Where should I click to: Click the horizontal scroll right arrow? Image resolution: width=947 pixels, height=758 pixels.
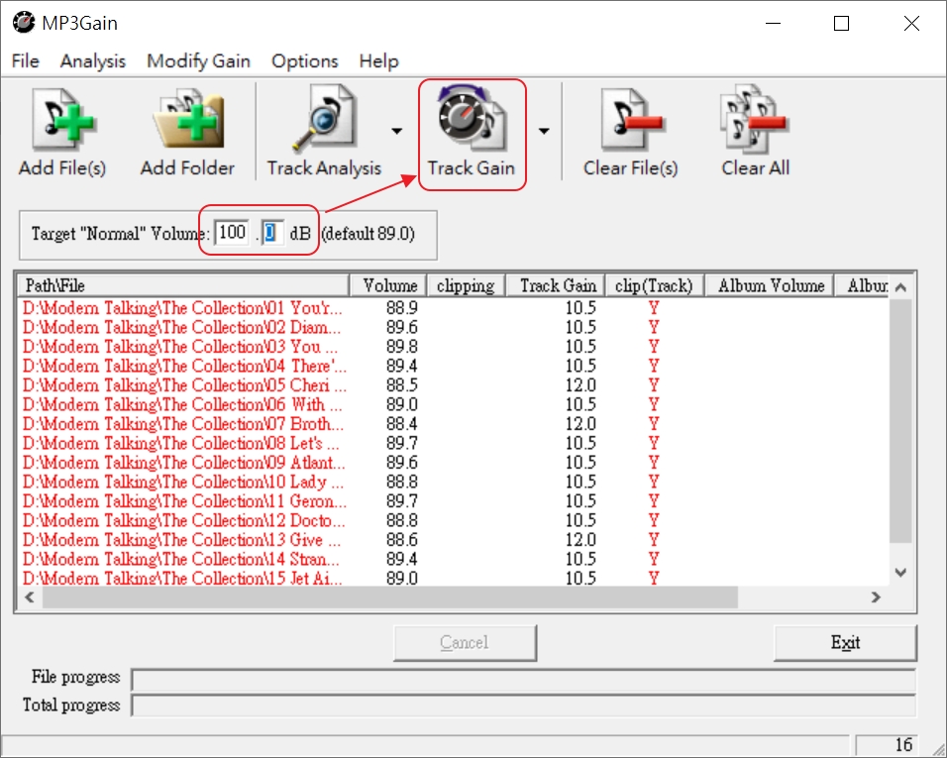tap(877, 597)
